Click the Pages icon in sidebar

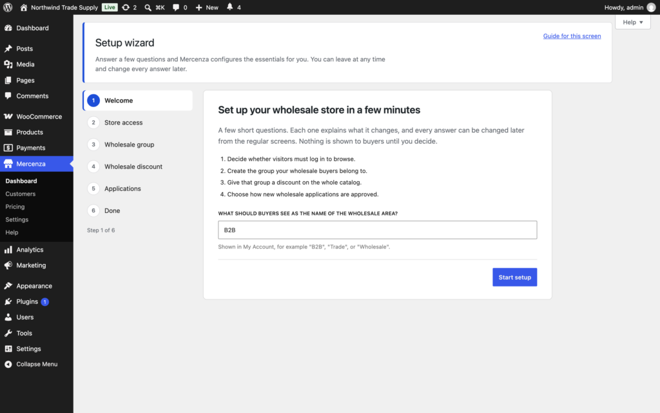8,80
